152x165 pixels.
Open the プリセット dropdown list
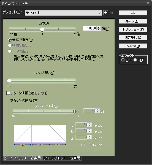(x=63, y=13)
